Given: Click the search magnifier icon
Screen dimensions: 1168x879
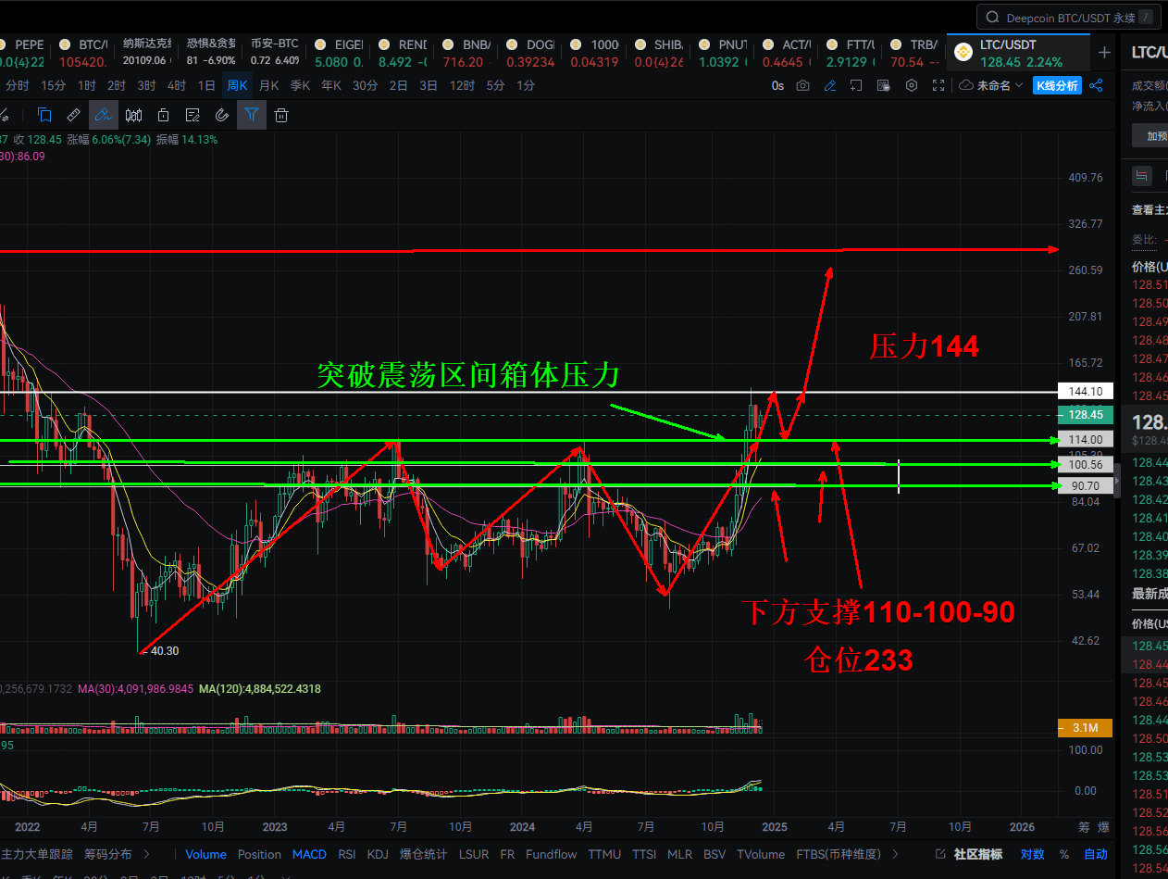Looking at the screenshot, I should pos(992,17).
